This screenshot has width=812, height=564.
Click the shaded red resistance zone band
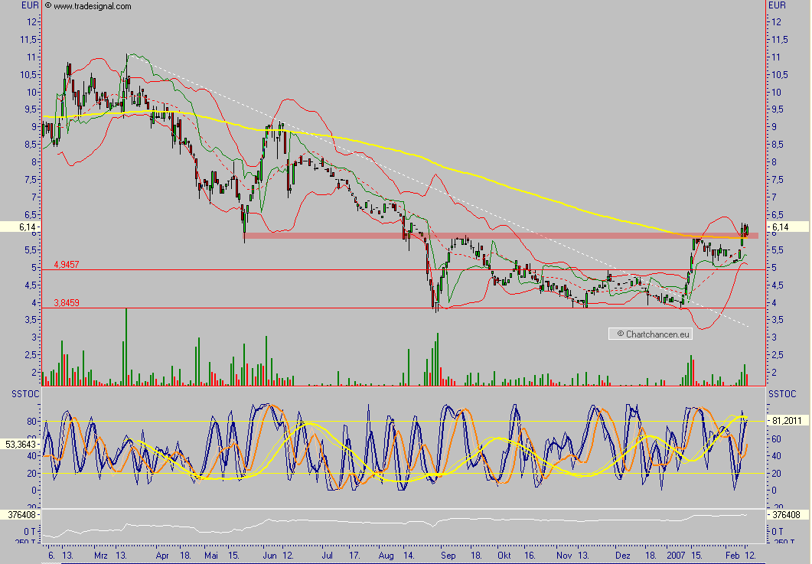coord(497,235)
